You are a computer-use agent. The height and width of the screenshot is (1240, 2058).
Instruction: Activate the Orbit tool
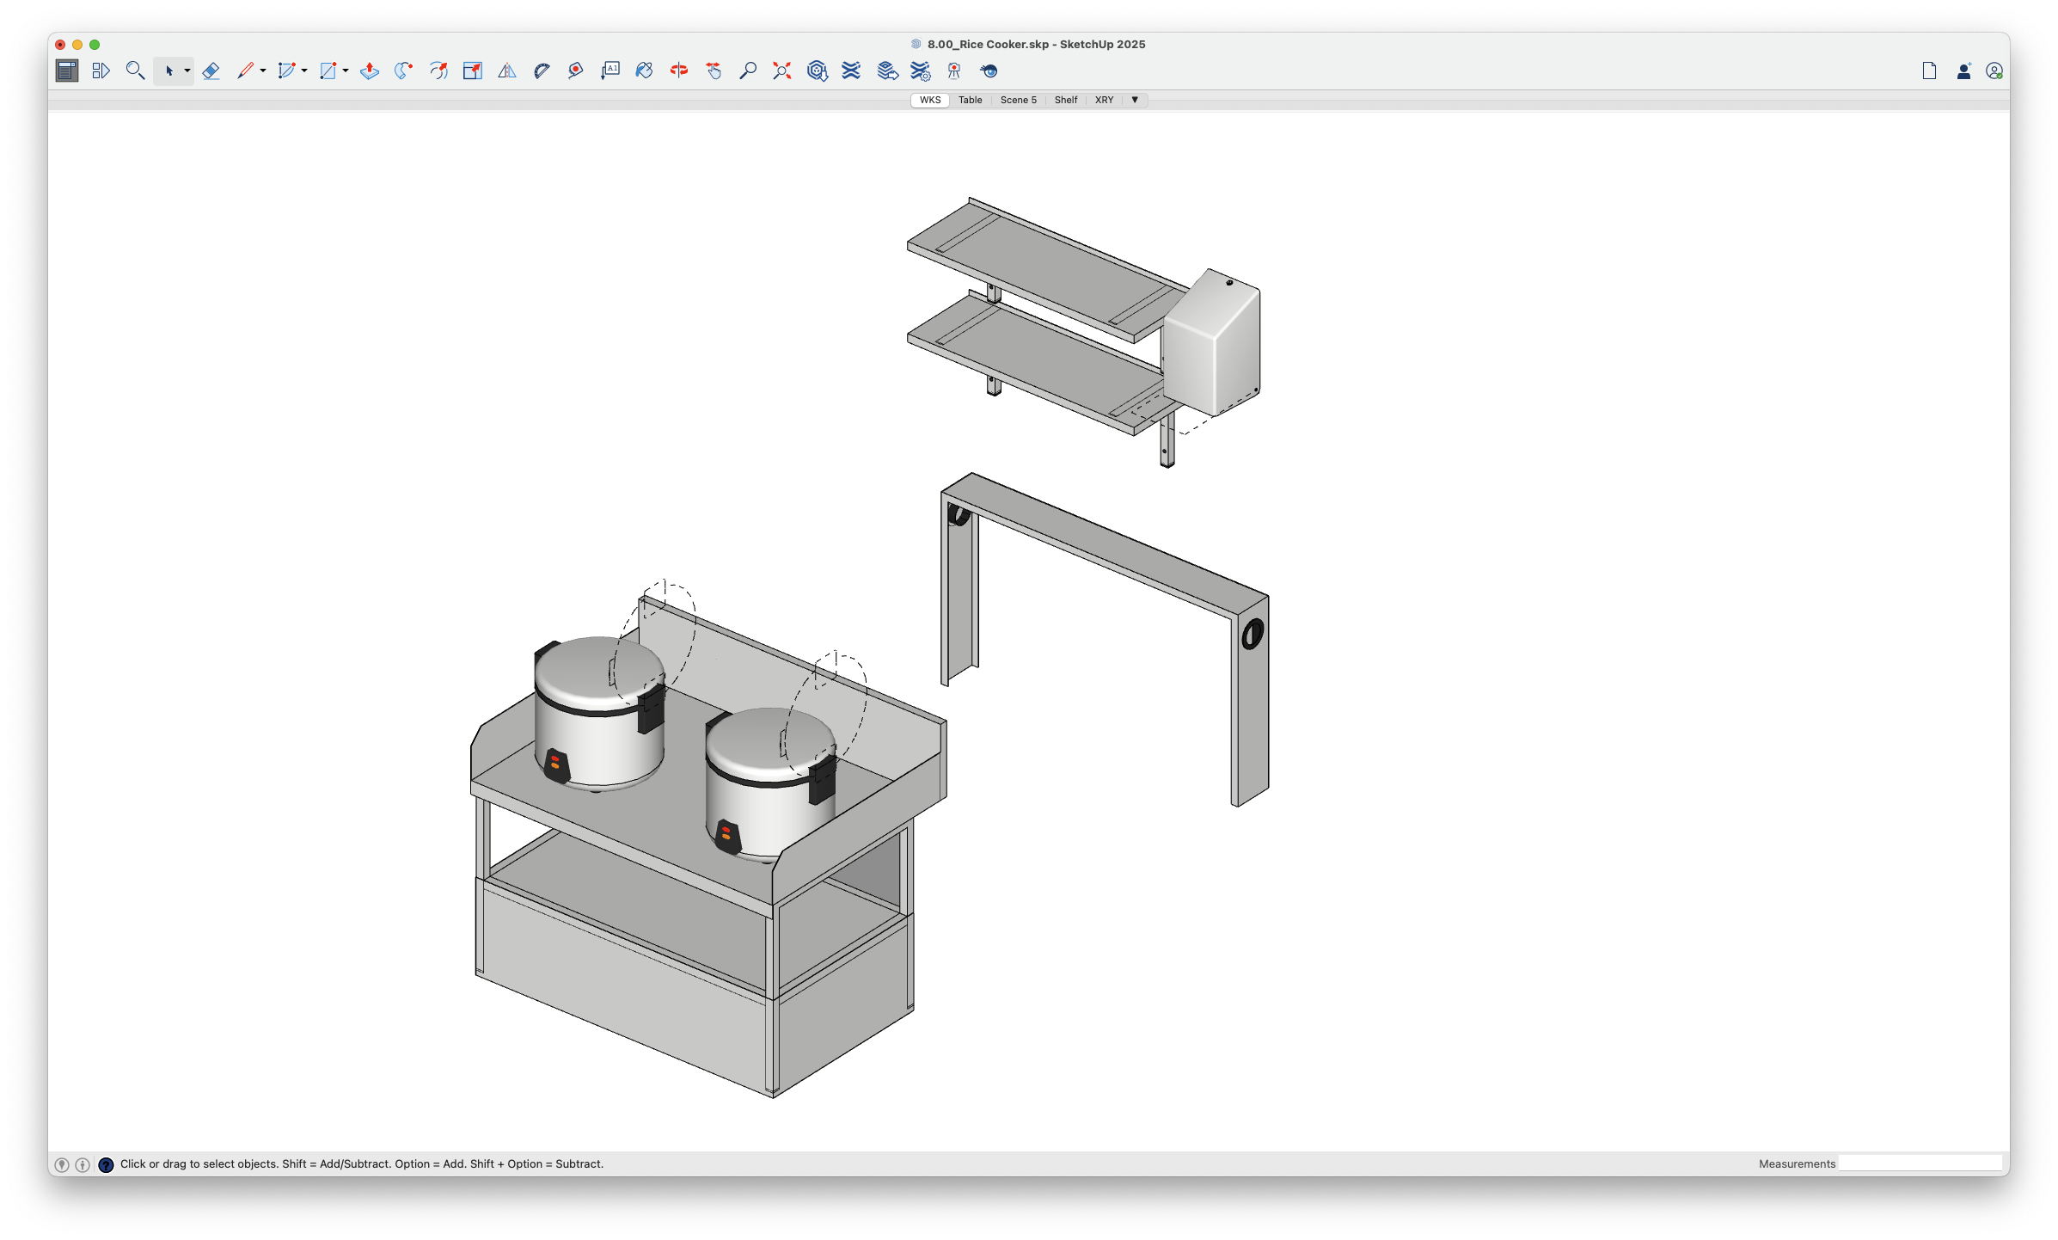[679, 71]
